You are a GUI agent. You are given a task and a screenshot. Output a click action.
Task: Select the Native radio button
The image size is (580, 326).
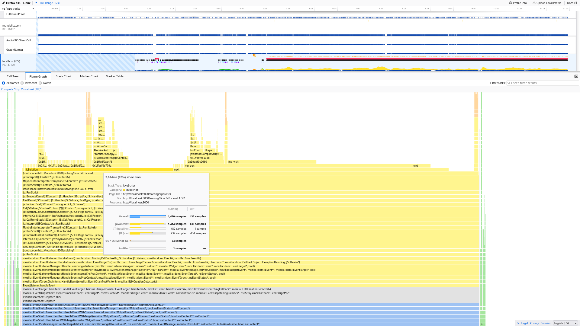click(40, 83)
